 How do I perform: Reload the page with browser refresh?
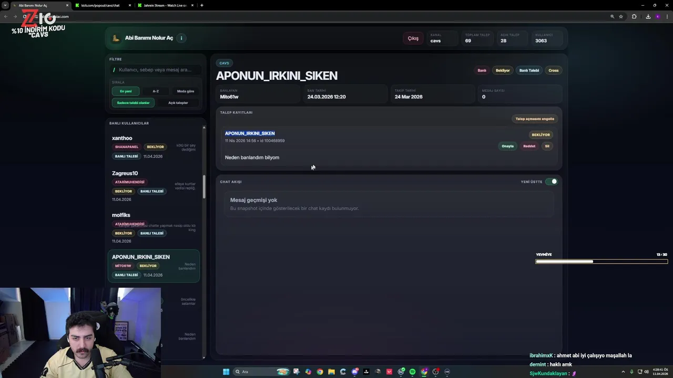pyautogui.click(x=25, y=16)
